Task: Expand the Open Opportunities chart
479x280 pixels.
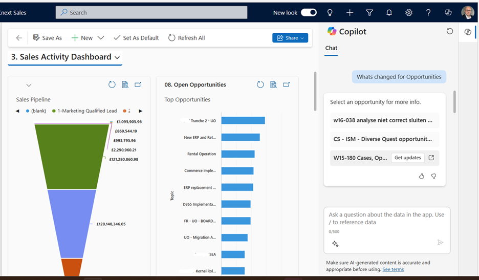Action: (x=287, y=84)
